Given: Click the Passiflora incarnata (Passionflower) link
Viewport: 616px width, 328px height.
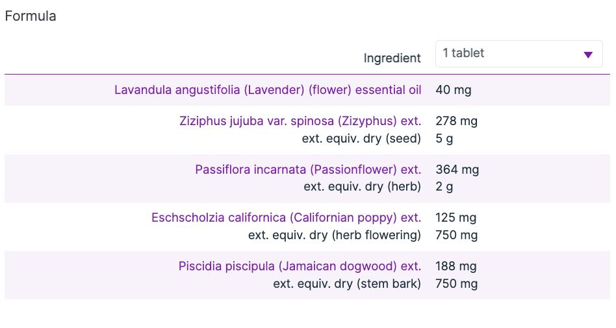Looking at the screenshot, I should [x=308, y=170].
